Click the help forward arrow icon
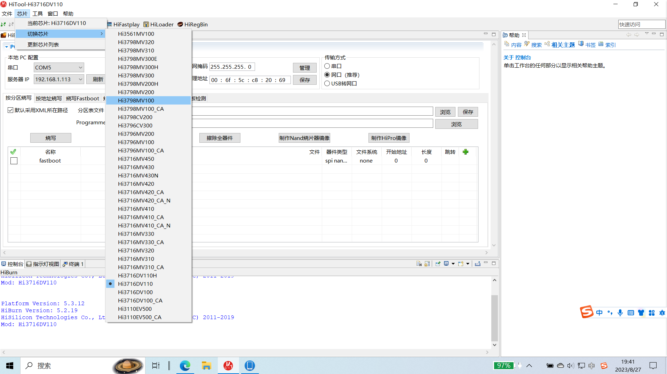 click(x=637, y=35)
